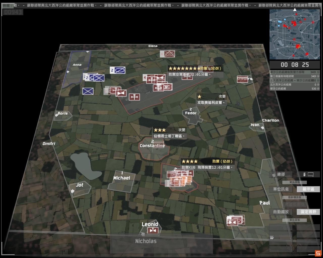The height and width of the screenshot is (258, 323).
Task: Select the unit icon inside the Constantine zone
Action: 158,144
